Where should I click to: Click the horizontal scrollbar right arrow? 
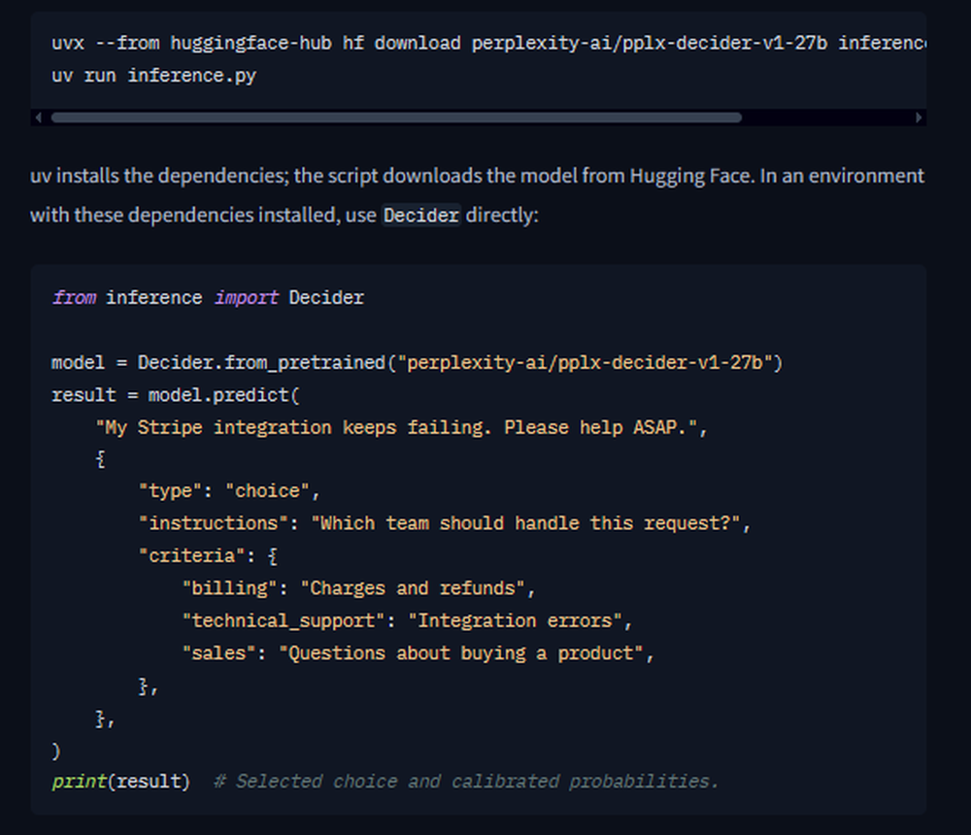pos(919,117)
